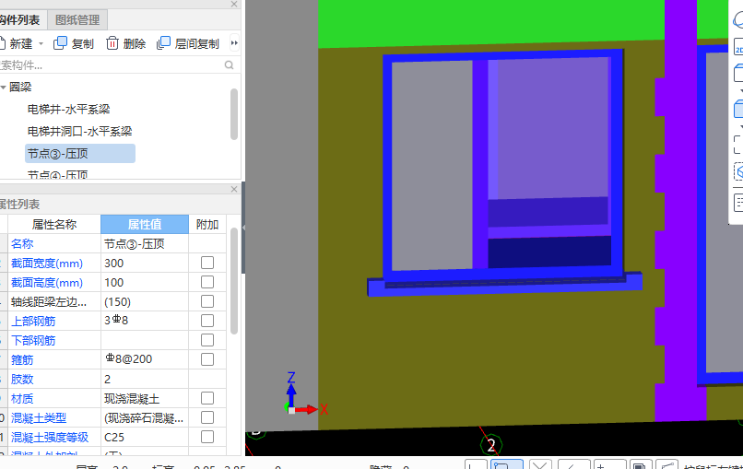Tick the 轴线距梁左边 附加 checkbox
Screen dimensions: 743x469
point(207,302)
